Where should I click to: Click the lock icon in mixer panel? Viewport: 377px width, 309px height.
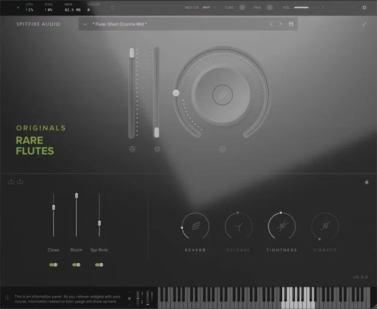[x=367, y=182]
